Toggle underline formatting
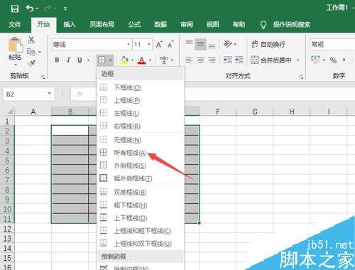This screenshot has width=355, height=270. click(x=80, y=60)
